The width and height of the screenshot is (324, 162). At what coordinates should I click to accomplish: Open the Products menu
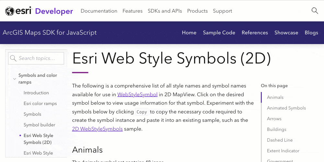click(197, 11)
